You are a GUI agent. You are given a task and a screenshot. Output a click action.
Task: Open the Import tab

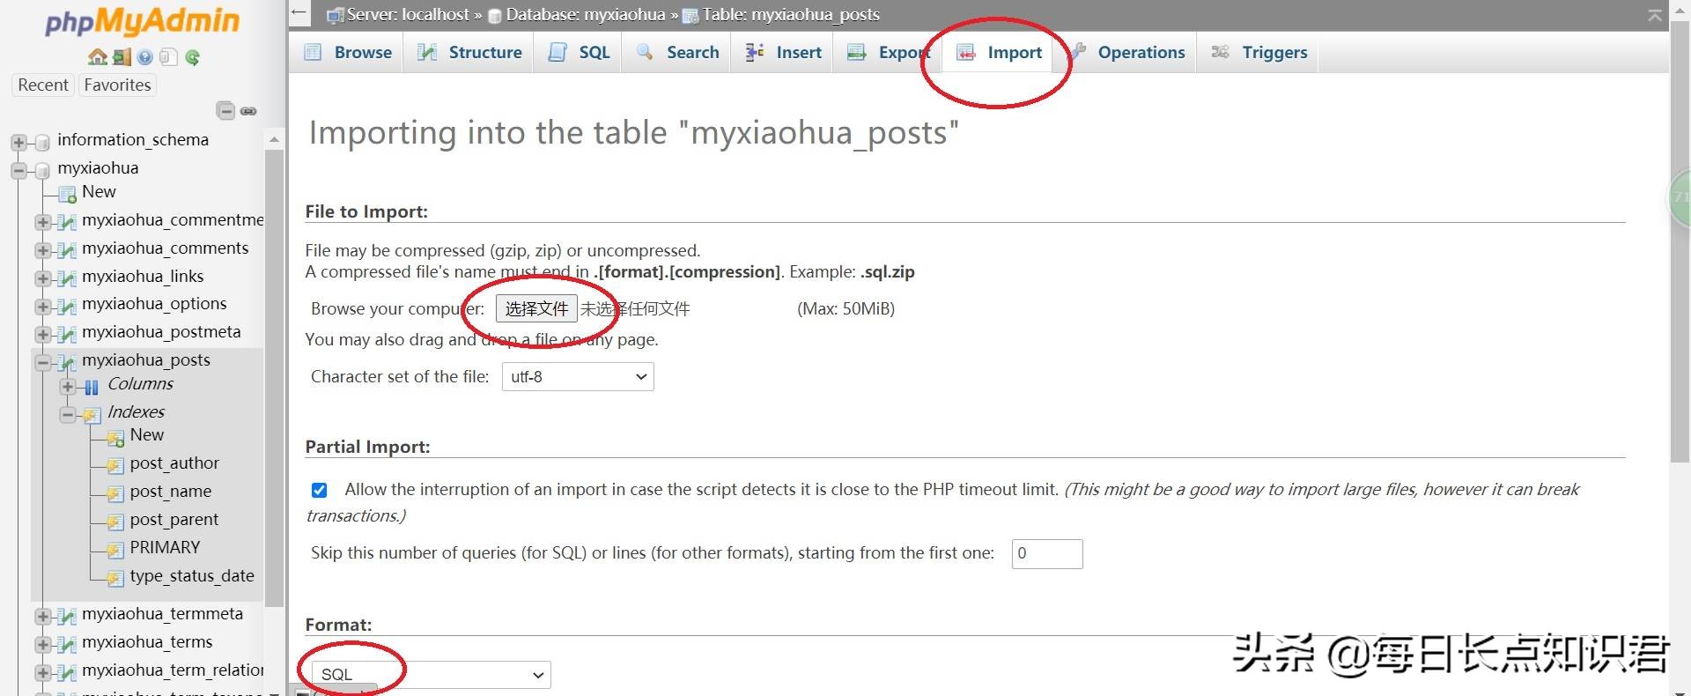tap(999, 53)
